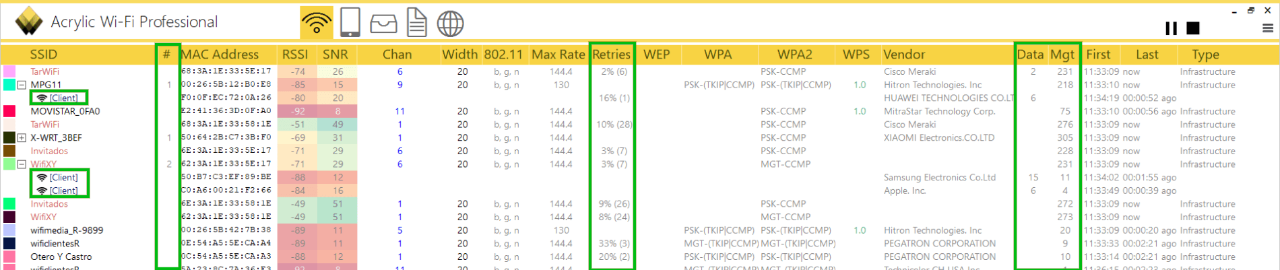Sort by Mgt column header
Viewport: 1280px width, 270px height.
[x=1062, y=55]
